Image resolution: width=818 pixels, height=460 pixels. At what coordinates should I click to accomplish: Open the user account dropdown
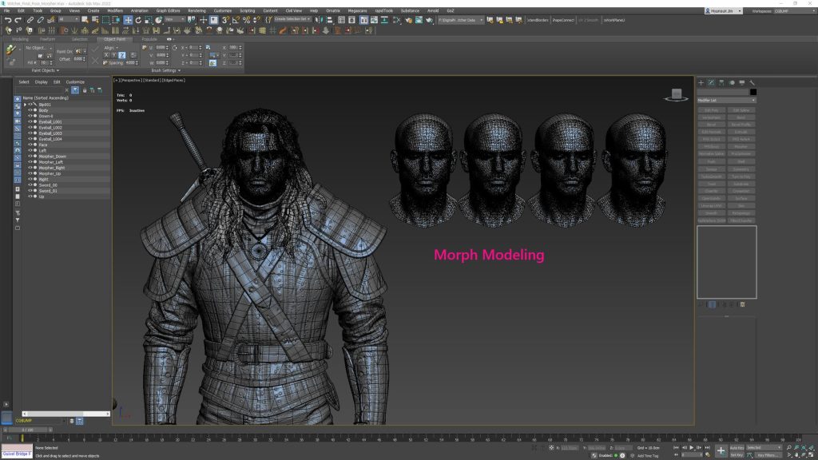(723, 11)
